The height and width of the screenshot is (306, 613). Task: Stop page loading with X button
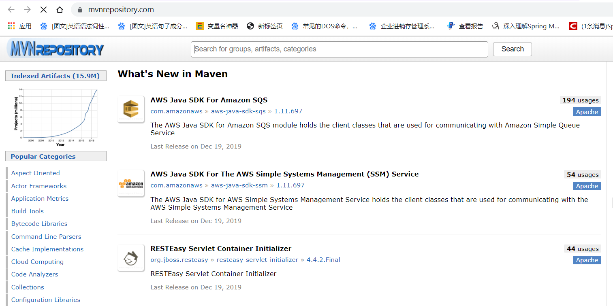[43, 10]
